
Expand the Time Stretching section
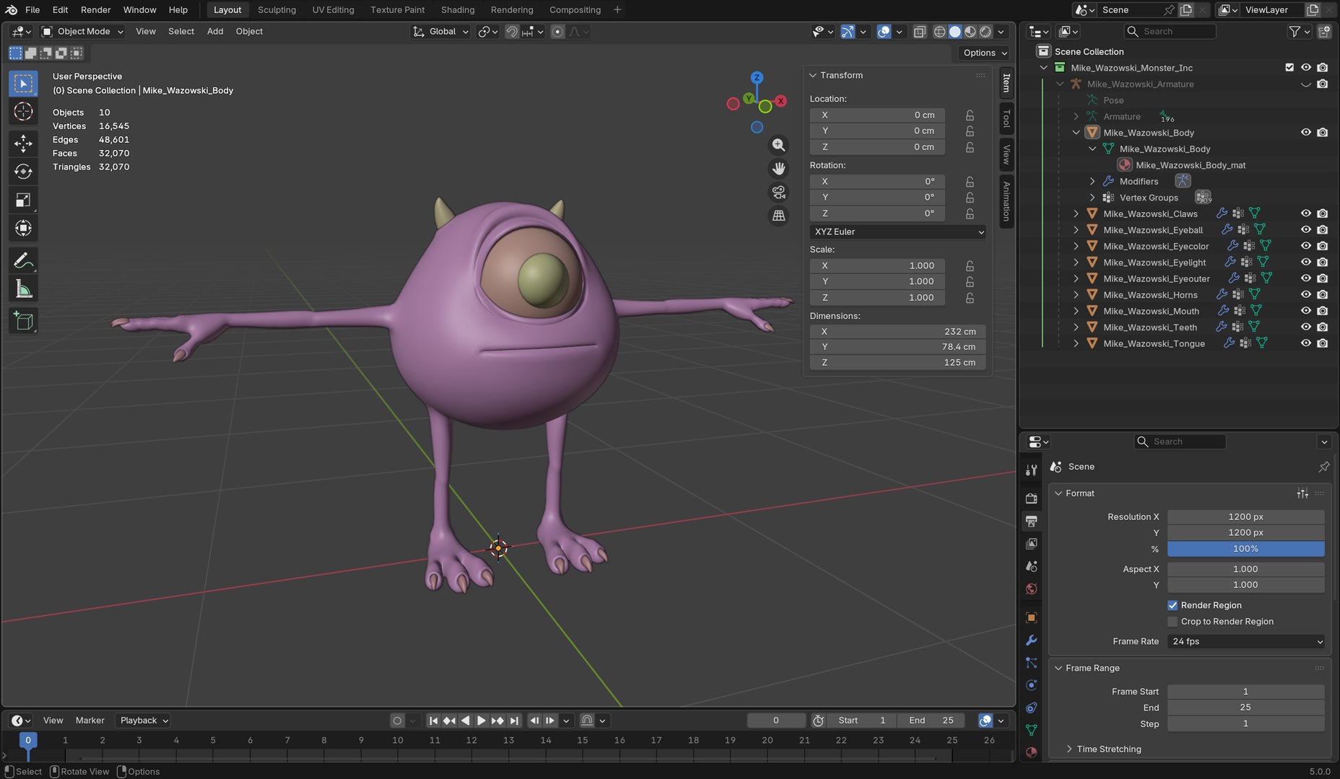pos(1108,749)
